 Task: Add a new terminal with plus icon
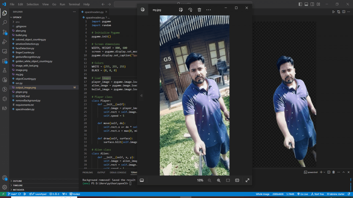point(321,172)
